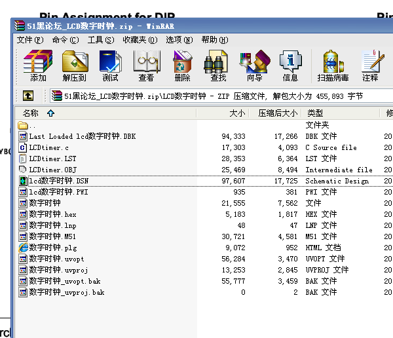Open the 工具(S) menu
This screenshot has width=393, height=338.
tap(101, 40)
